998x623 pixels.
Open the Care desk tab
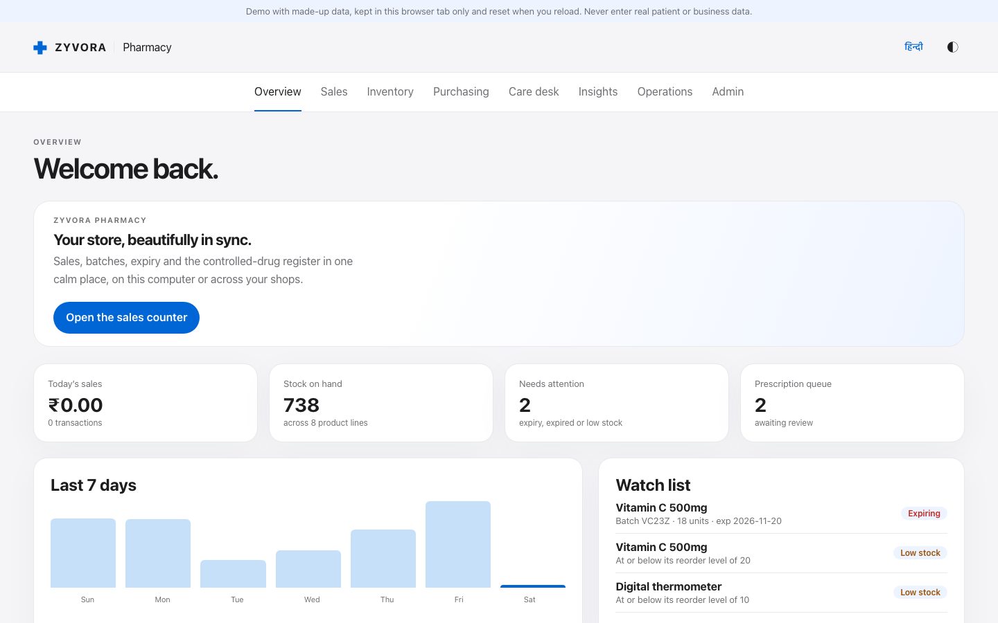pyautogui.click(x=534, y=91)
